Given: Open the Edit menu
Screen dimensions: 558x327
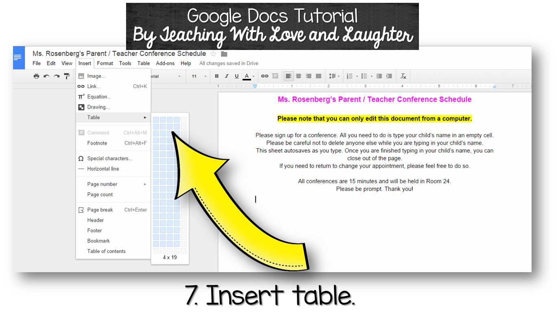Looking at the screenshot, I should 51,63.
